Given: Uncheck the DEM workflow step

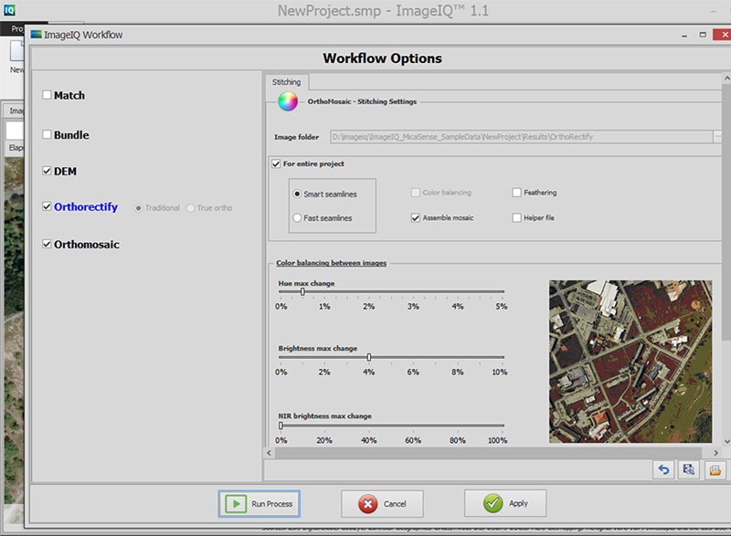Looking at the screenshot, I should (47, 171).
